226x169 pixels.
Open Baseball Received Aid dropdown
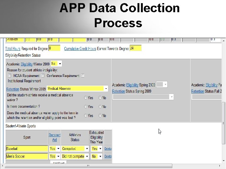[55, 148]
